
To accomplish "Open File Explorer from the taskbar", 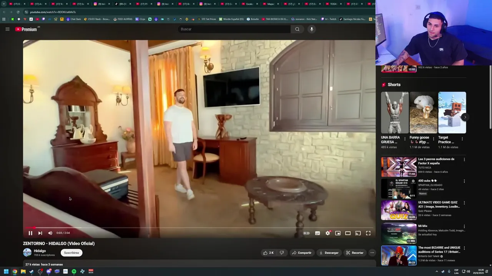I will pyautogui.click(x=23, y=271).
